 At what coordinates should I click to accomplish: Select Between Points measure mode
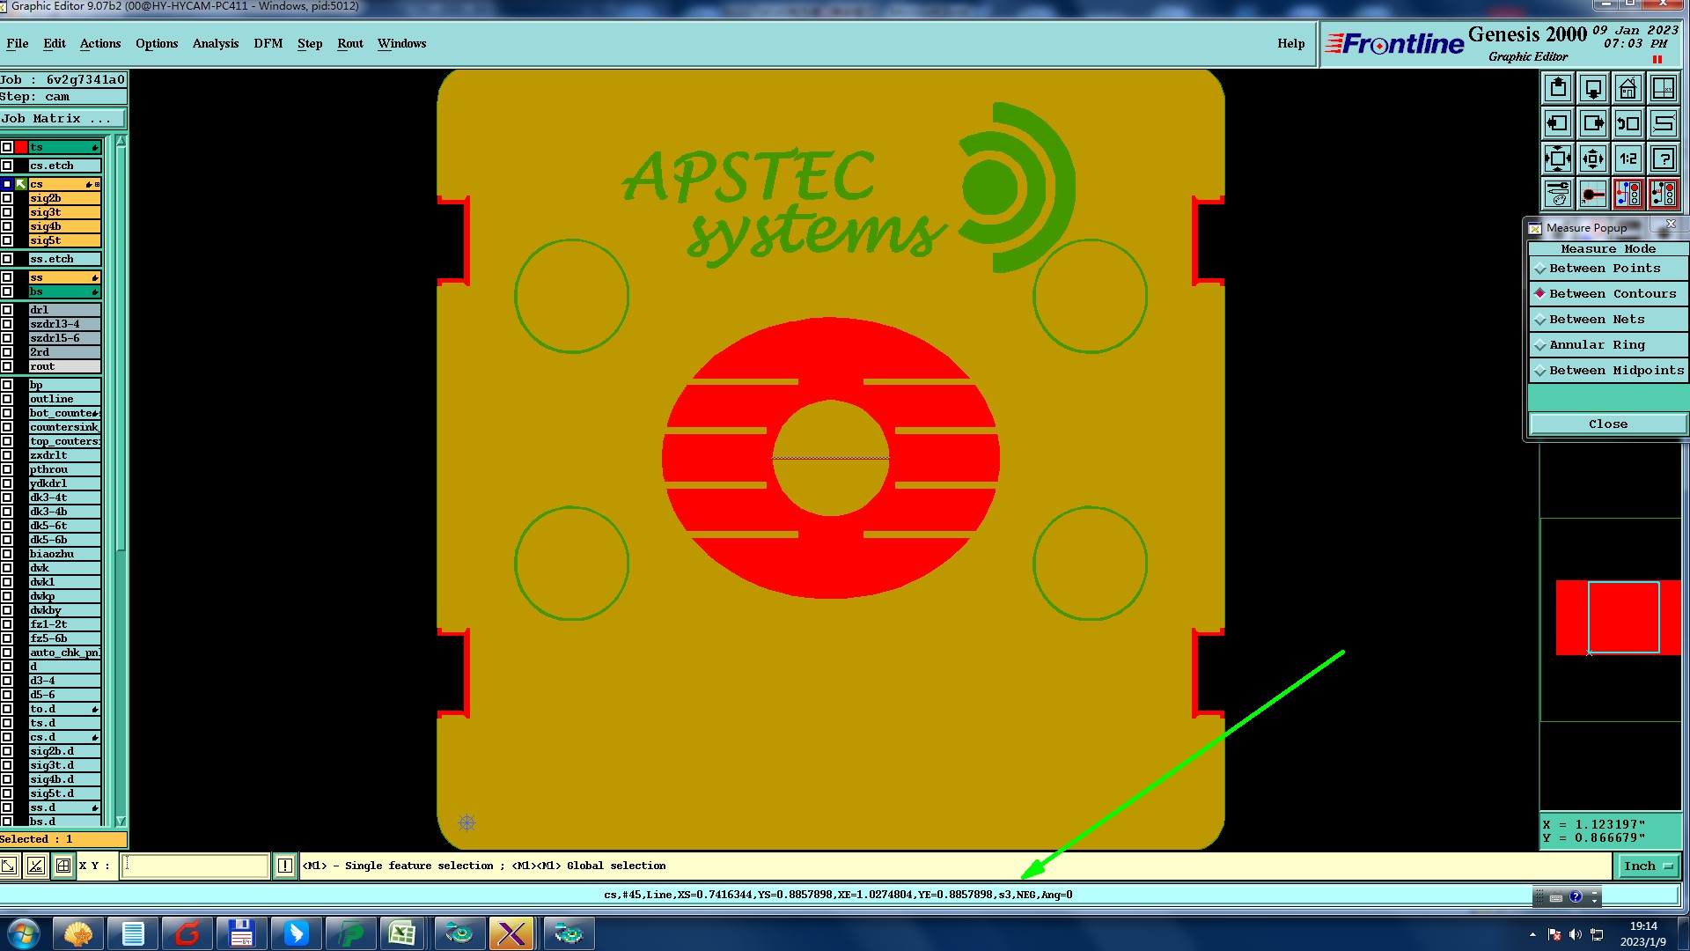coord(1608,269)
